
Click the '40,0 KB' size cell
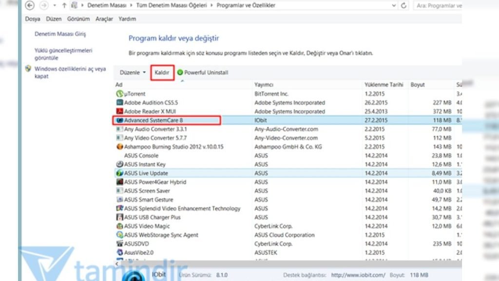point(442,191)
